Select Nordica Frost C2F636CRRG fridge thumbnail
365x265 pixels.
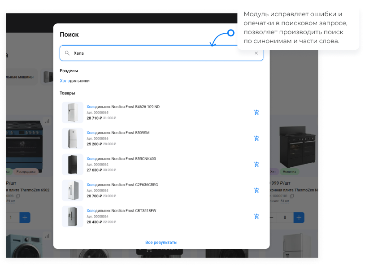73,191
